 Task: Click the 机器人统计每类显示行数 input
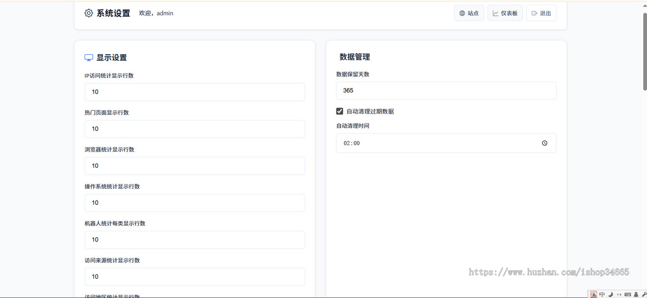click(195, 239)
